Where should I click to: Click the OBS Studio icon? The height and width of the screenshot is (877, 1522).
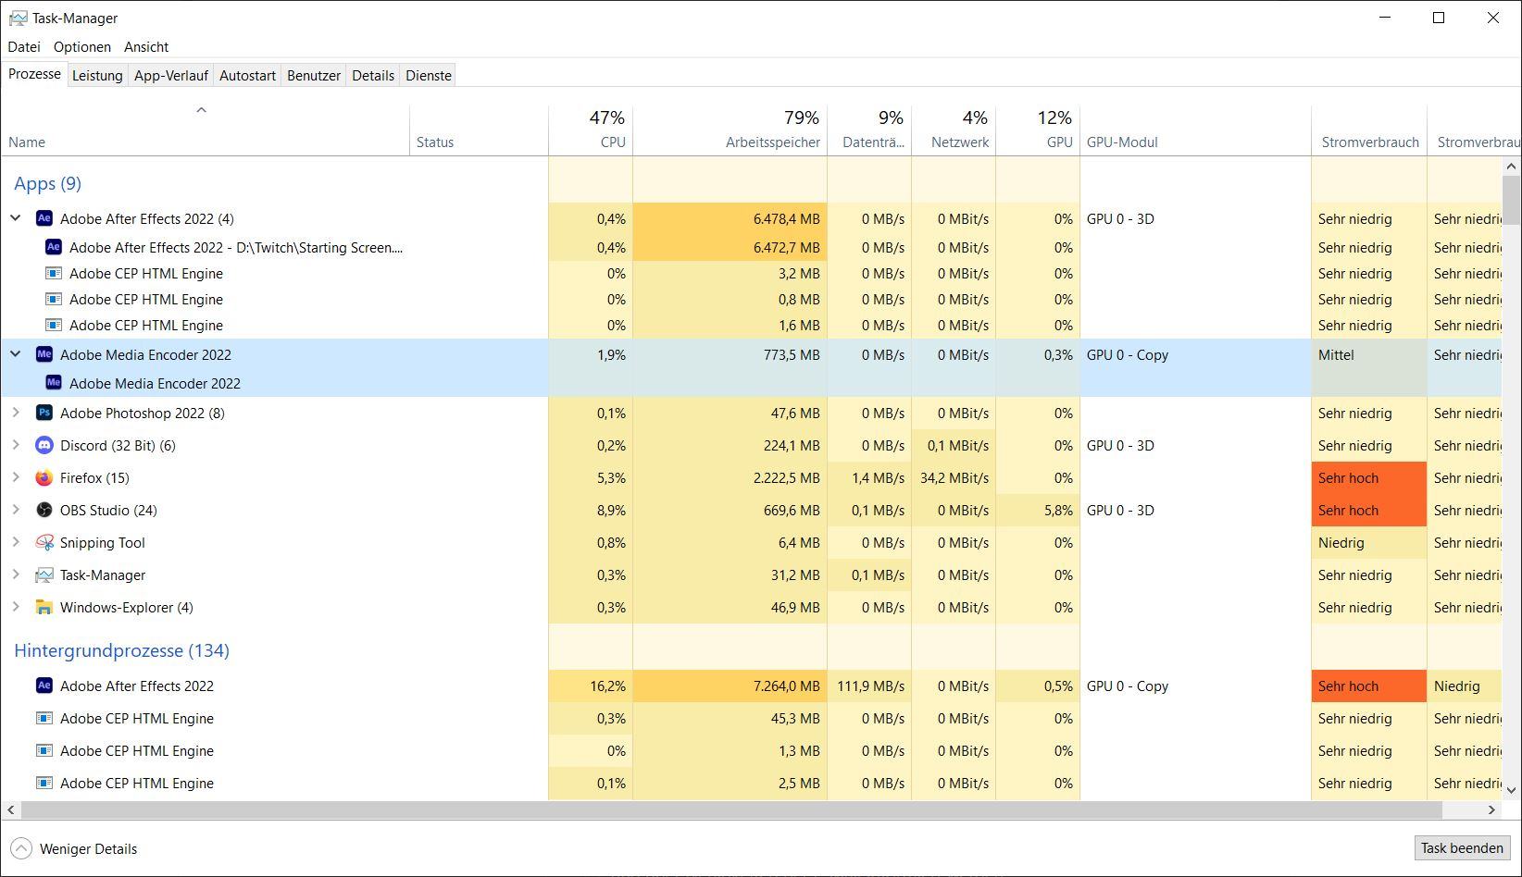pos(44,510)
